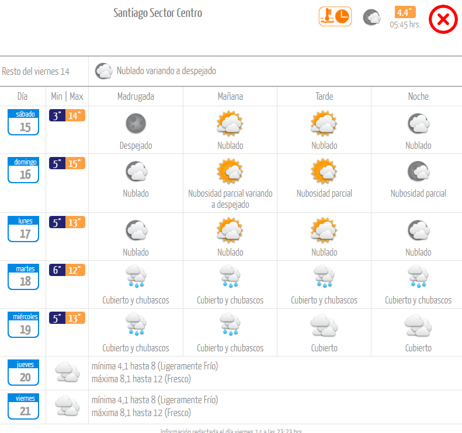The width and height of the screenshot is (462, 433).
Task: Open the hourly temperature history icon
Action: 335,16
